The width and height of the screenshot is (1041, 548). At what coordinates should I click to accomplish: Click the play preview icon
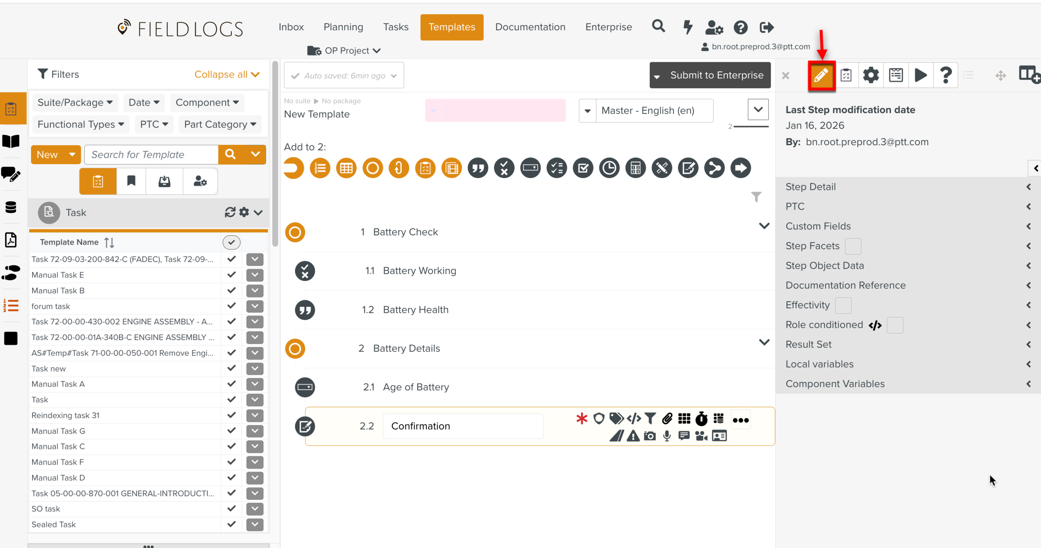[921, 75]
